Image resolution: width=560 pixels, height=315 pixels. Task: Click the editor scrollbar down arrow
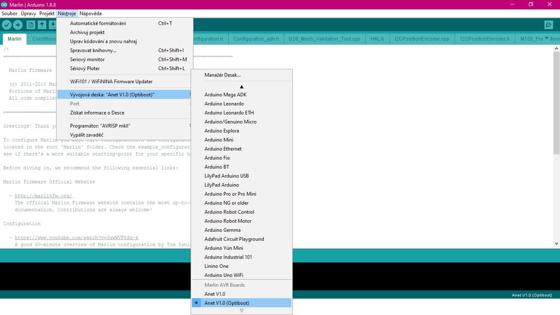[x=556, y=244]
